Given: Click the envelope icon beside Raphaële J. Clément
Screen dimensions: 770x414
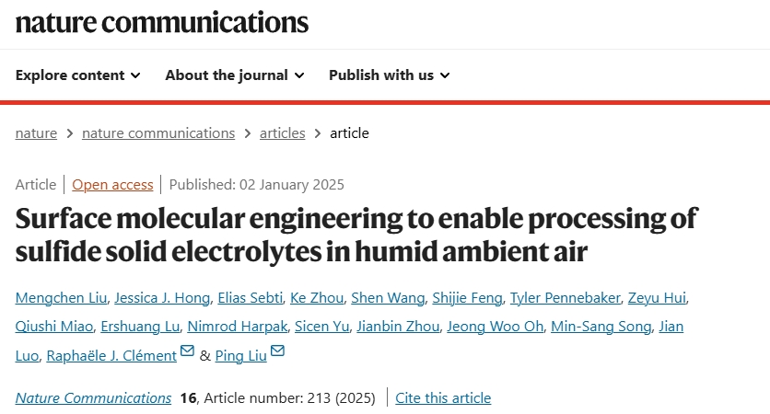Looking at the screenshot, I should pos(187,351).
